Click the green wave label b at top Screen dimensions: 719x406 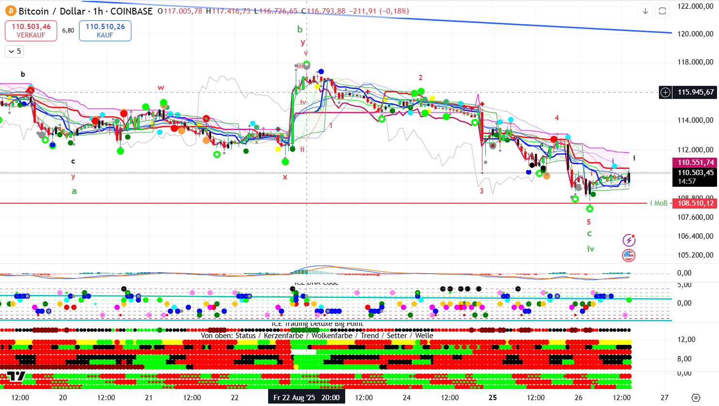[x=300, y=30]
